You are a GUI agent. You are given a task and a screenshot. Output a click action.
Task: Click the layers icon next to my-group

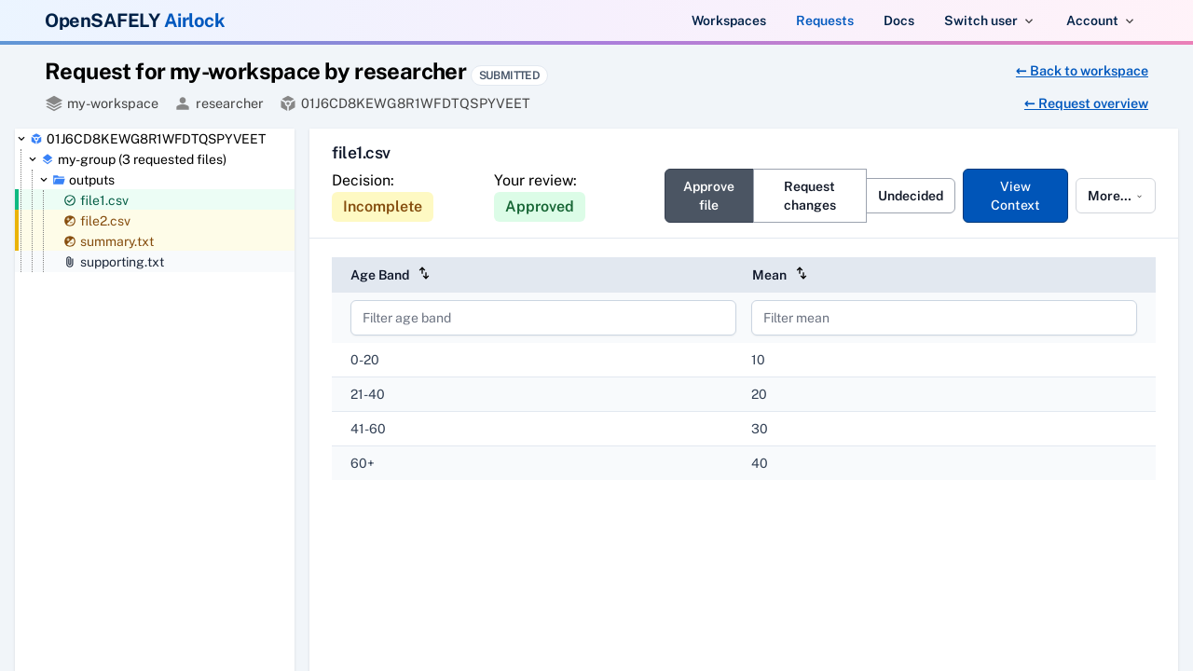pyautogui.click(x=48, y=158)
